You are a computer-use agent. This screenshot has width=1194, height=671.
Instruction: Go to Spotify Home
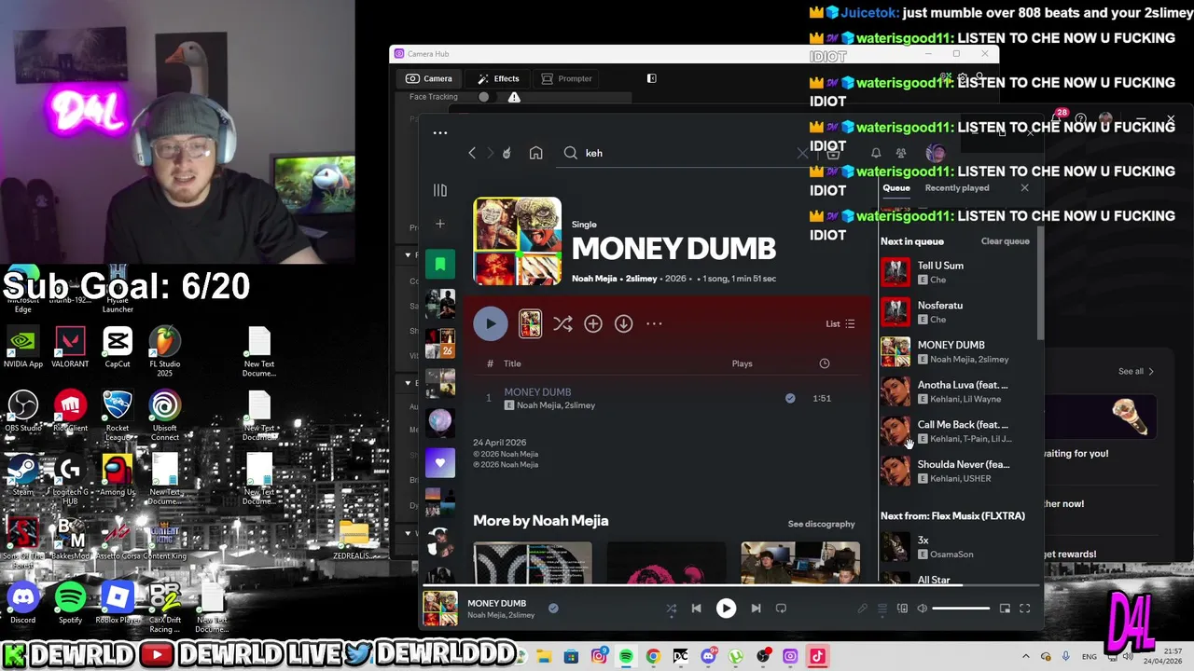tap(535, 153)
